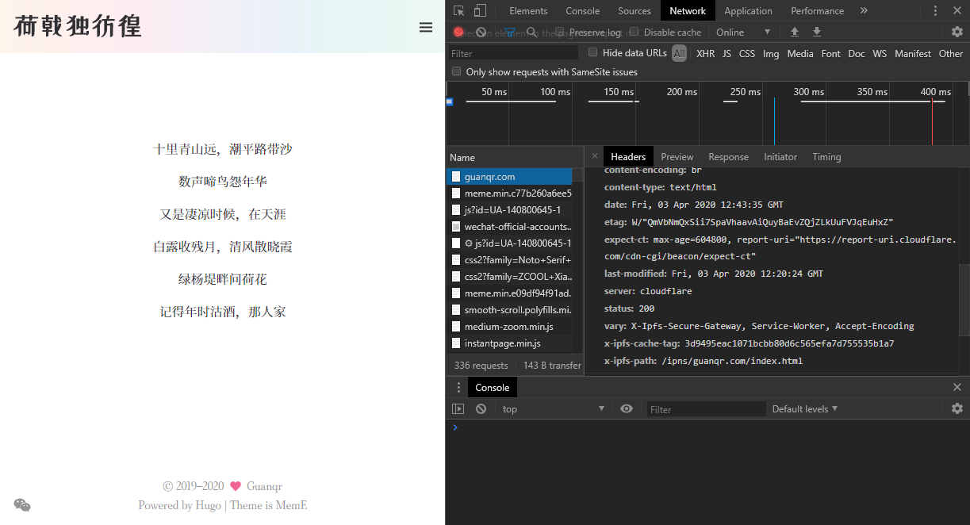This screenshot has width=970, height=525.
Task: Clear network log with the clear icon
Action: (x=481, y=32)
